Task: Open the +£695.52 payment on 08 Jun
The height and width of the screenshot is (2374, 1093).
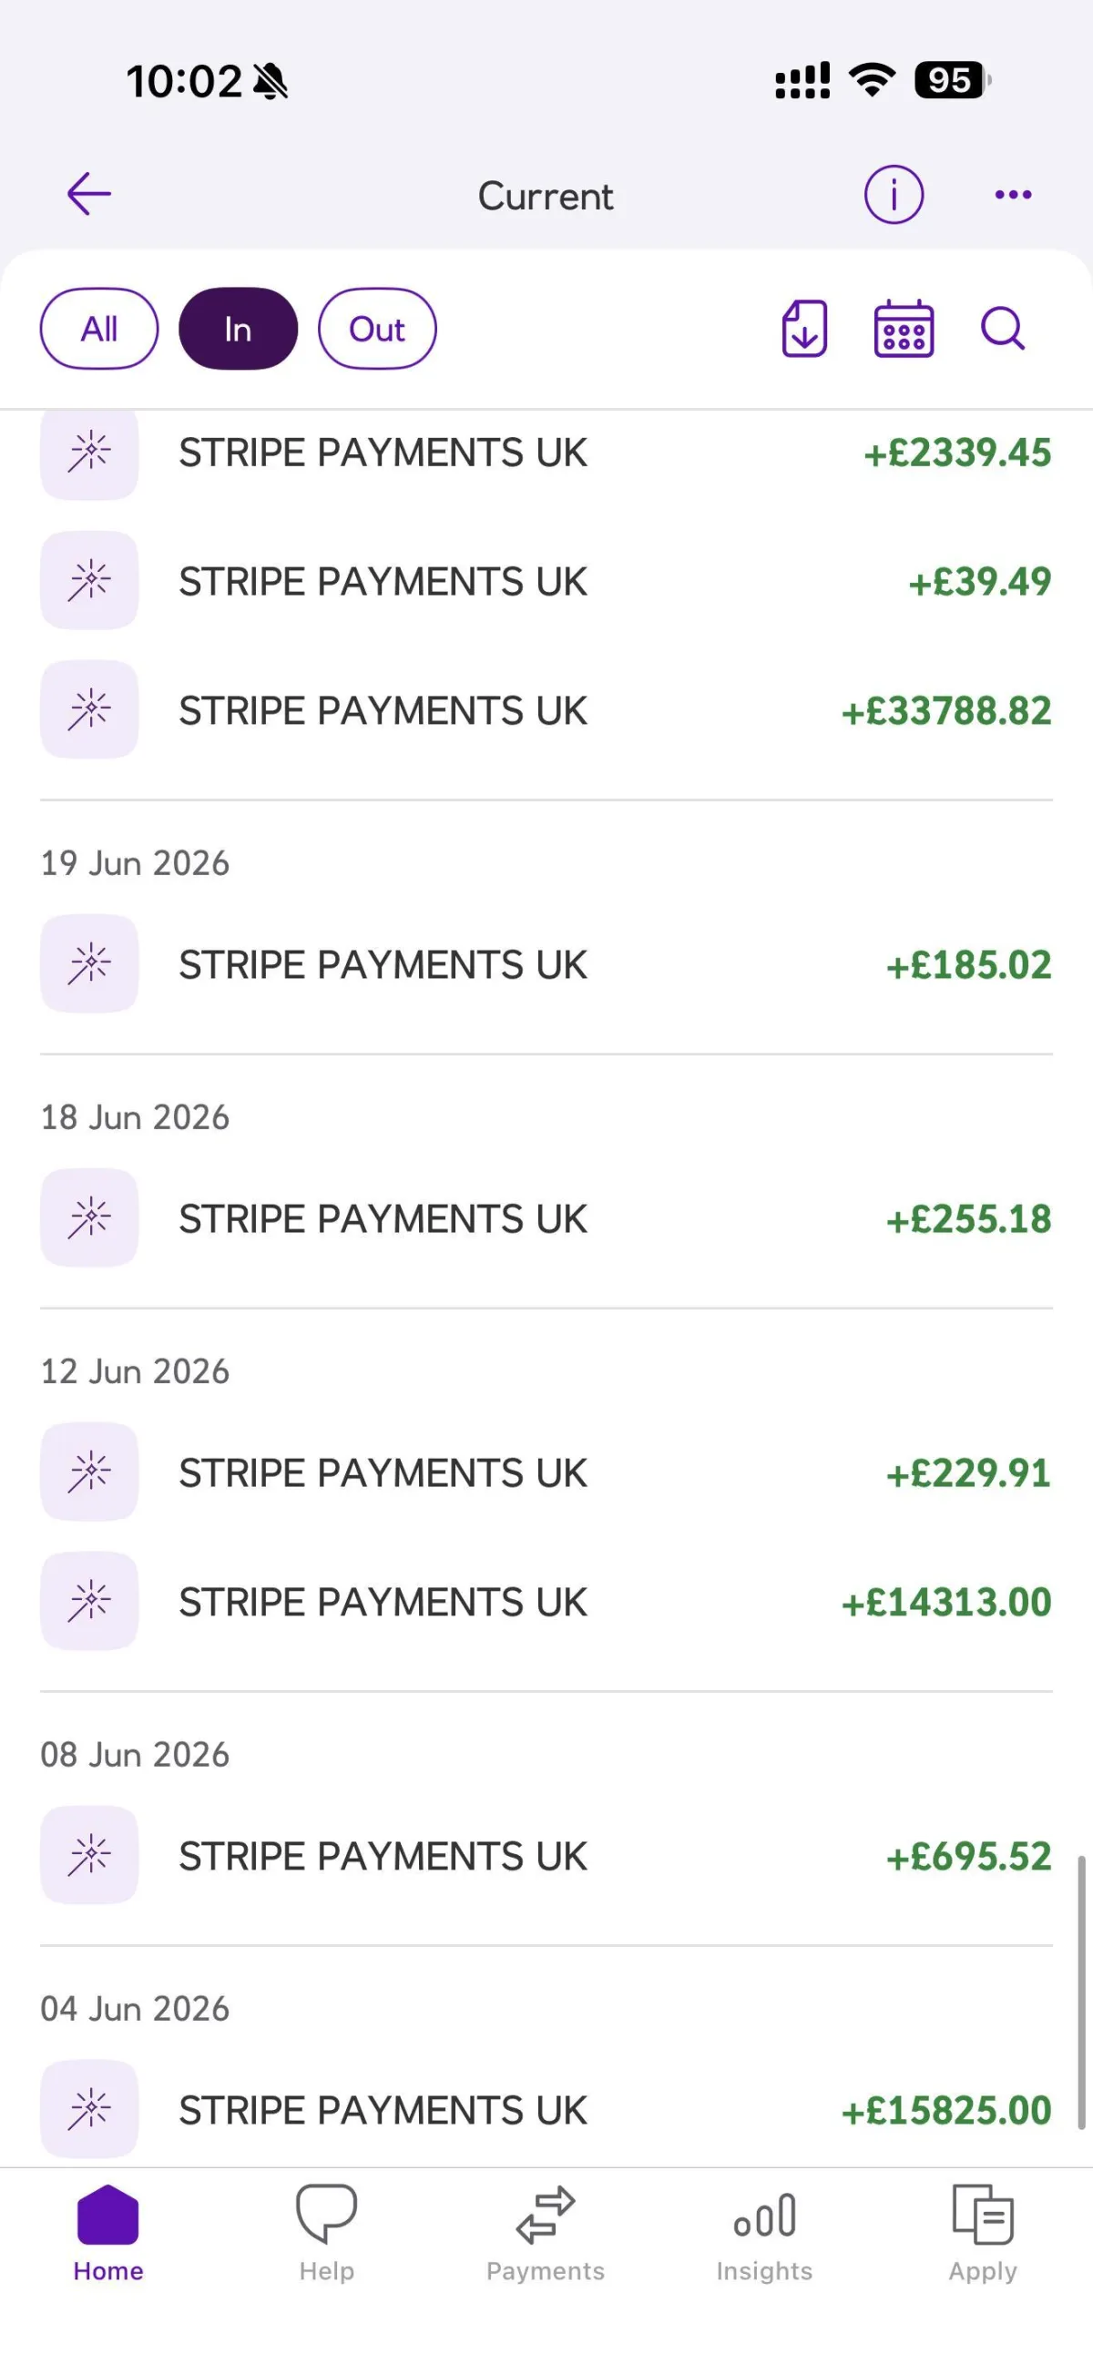Action: click(546, 1856)
